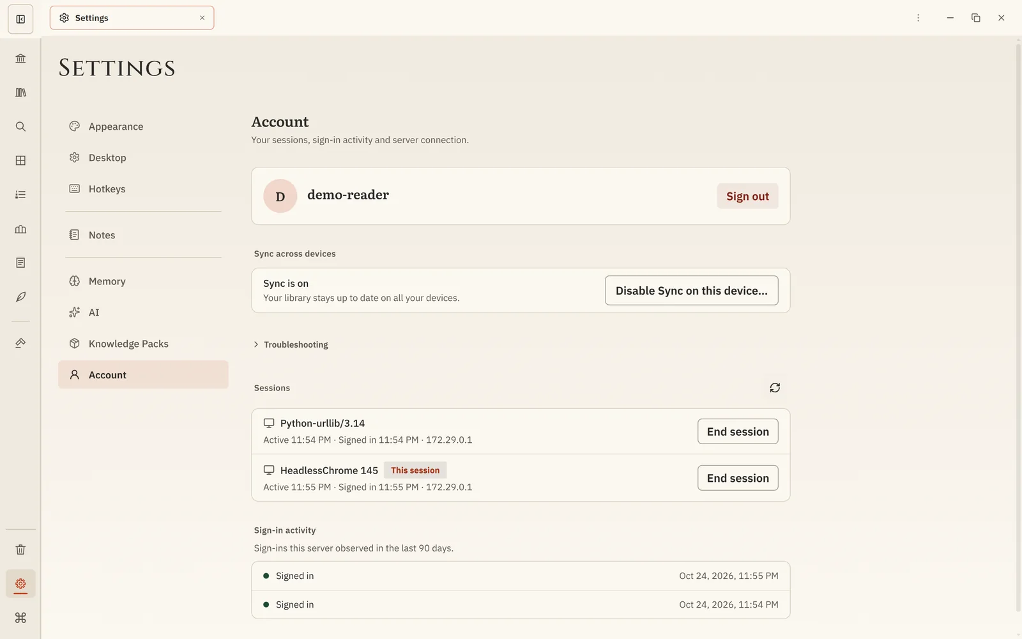This screenshot has width=1022, height=639.
Task: Go to Notes settings
Action: pos(143,235)
